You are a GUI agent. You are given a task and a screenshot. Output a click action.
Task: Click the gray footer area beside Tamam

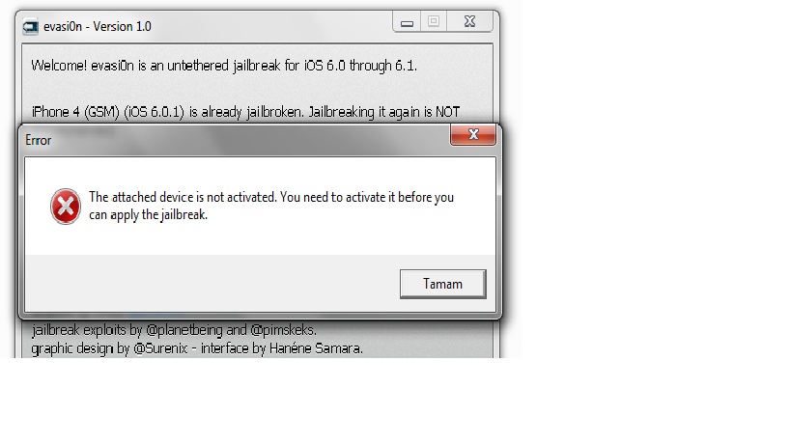click(x=212, y=283)
